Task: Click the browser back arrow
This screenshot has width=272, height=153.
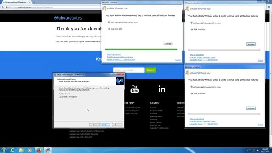Action: [x=3, y=7]
